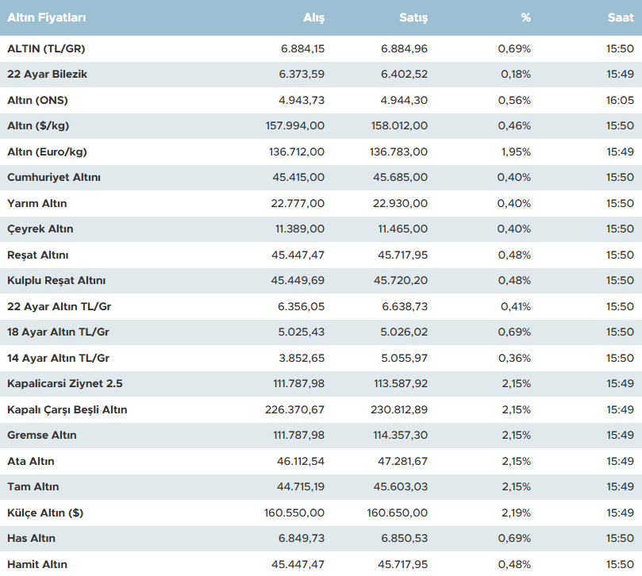Image resolution: width=642 pixels, height=576 pixels.
Task: Open the Kapalı Çarşı Beşli Altın link
Action: (67, 410)
